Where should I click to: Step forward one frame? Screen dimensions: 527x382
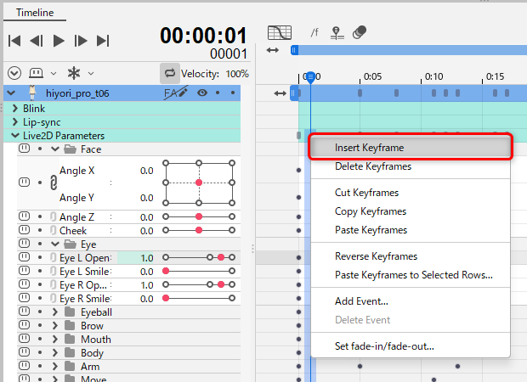(x=81, y=40)
